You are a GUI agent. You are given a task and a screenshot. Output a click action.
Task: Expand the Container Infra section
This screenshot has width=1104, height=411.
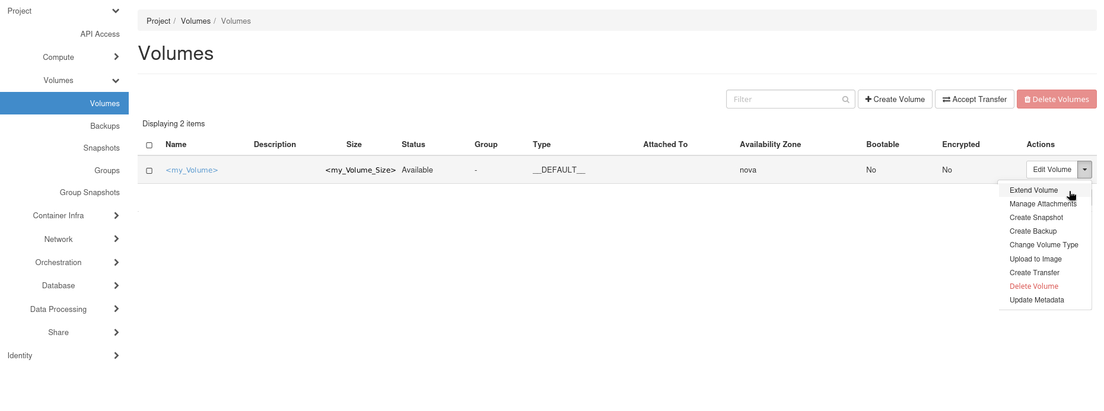116,216
